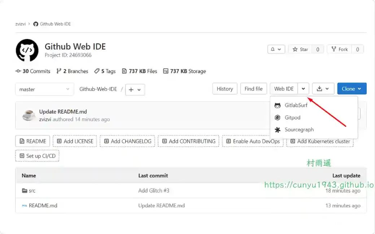The height and width of the screenshot is (234, 375).
Task: Star the project
Action: (x=300, y=49)
